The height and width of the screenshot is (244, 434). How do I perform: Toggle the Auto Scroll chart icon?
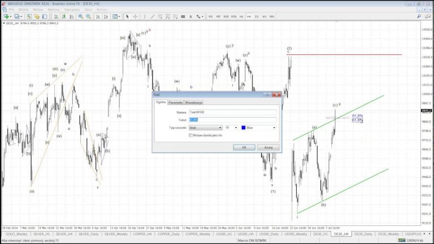[98, 16]
